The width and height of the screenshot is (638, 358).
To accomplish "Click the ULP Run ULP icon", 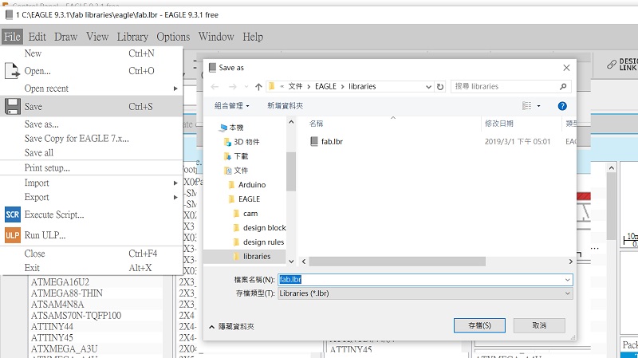I will [12, 235].
